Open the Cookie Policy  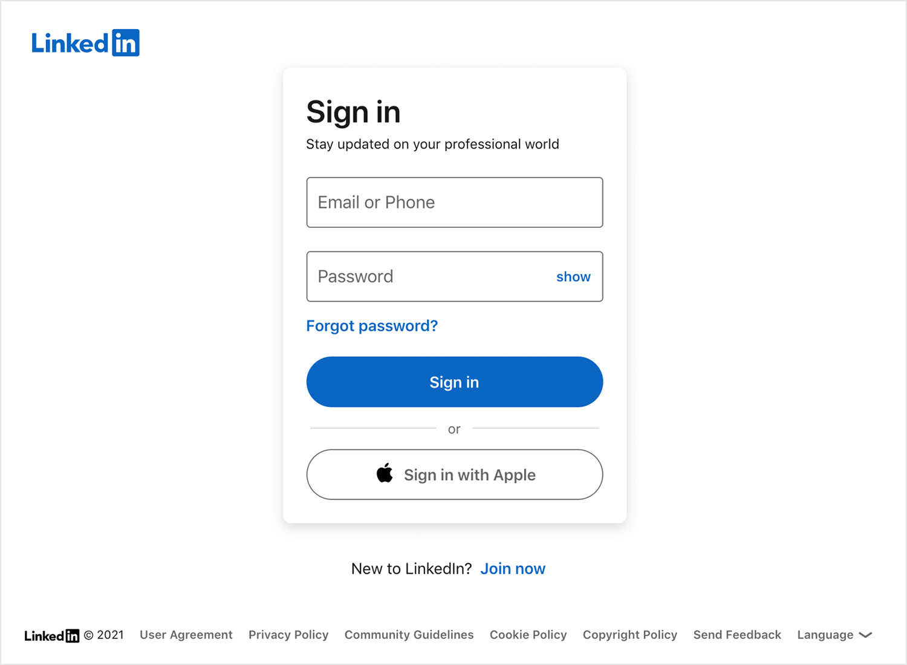[528, 635]
